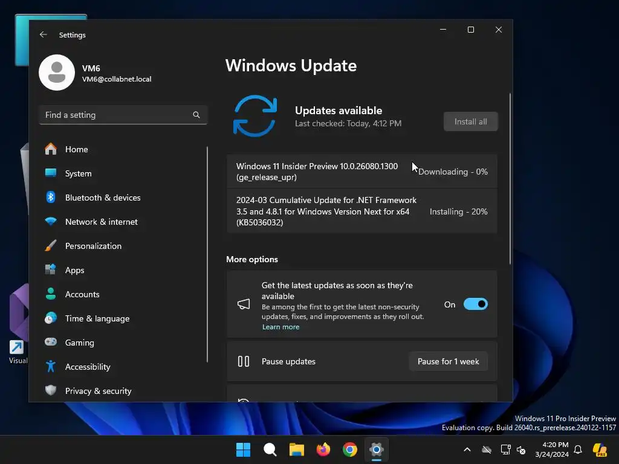Click the Settings gear on taskbar
The height and width of the screenshot is (464, 619).
(x=377, y=449)
